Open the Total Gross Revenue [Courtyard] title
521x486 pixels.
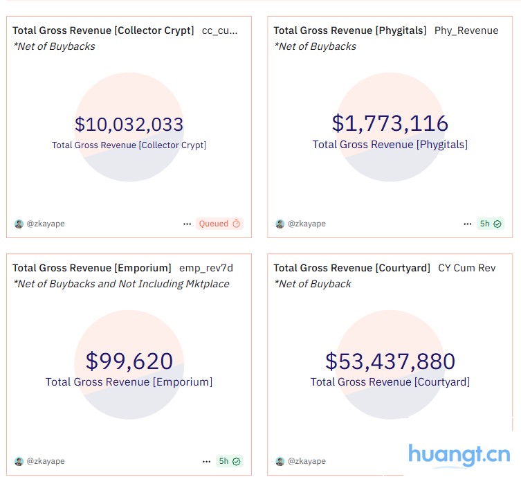pyautogui.click(x=351, y=268)
